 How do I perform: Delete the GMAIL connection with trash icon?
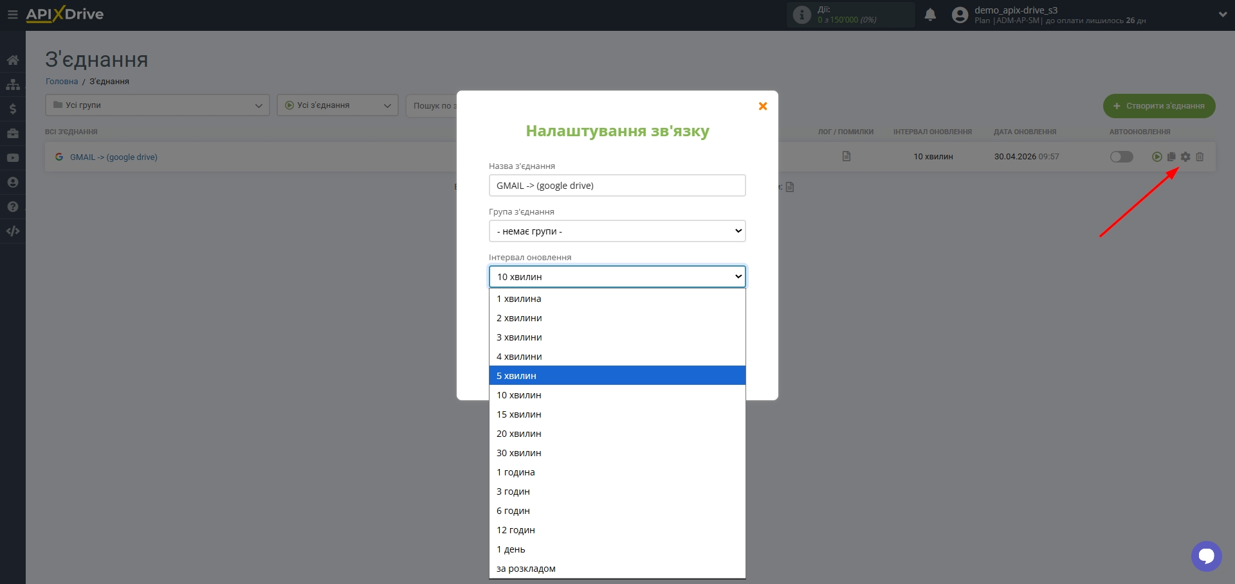point(1200,157)
